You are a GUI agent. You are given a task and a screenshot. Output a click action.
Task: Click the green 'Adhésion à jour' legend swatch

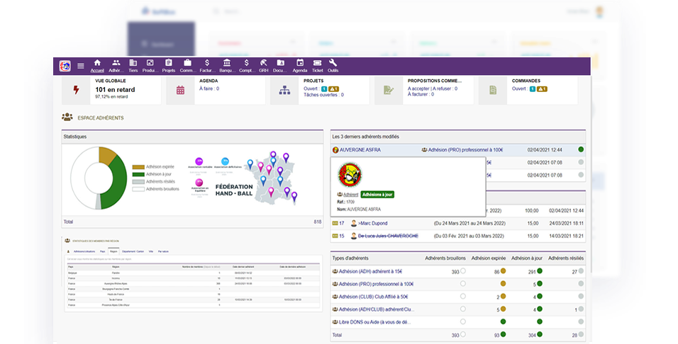pyautogui.click(x=138, y=174)
